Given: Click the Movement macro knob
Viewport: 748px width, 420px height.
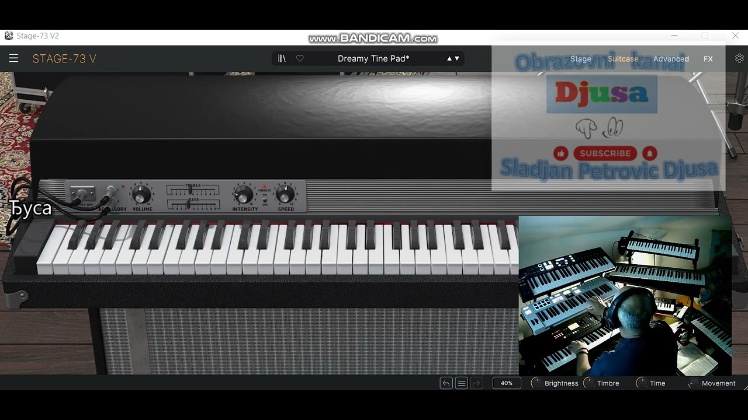Looking at the screenshot, I should point(694,383).
